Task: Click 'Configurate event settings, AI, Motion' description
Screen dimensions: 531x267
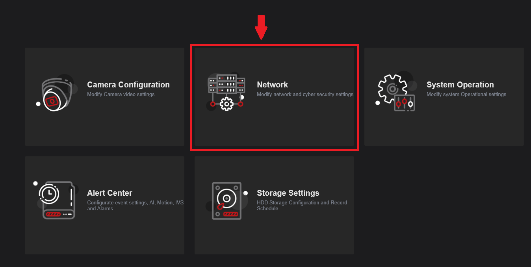Action: pos(136,206)
